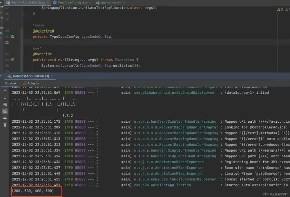Click the override gutter icon on line 24
Image resolution: width=290 pixels, height=197 pixels.
[x=12, y=60]
